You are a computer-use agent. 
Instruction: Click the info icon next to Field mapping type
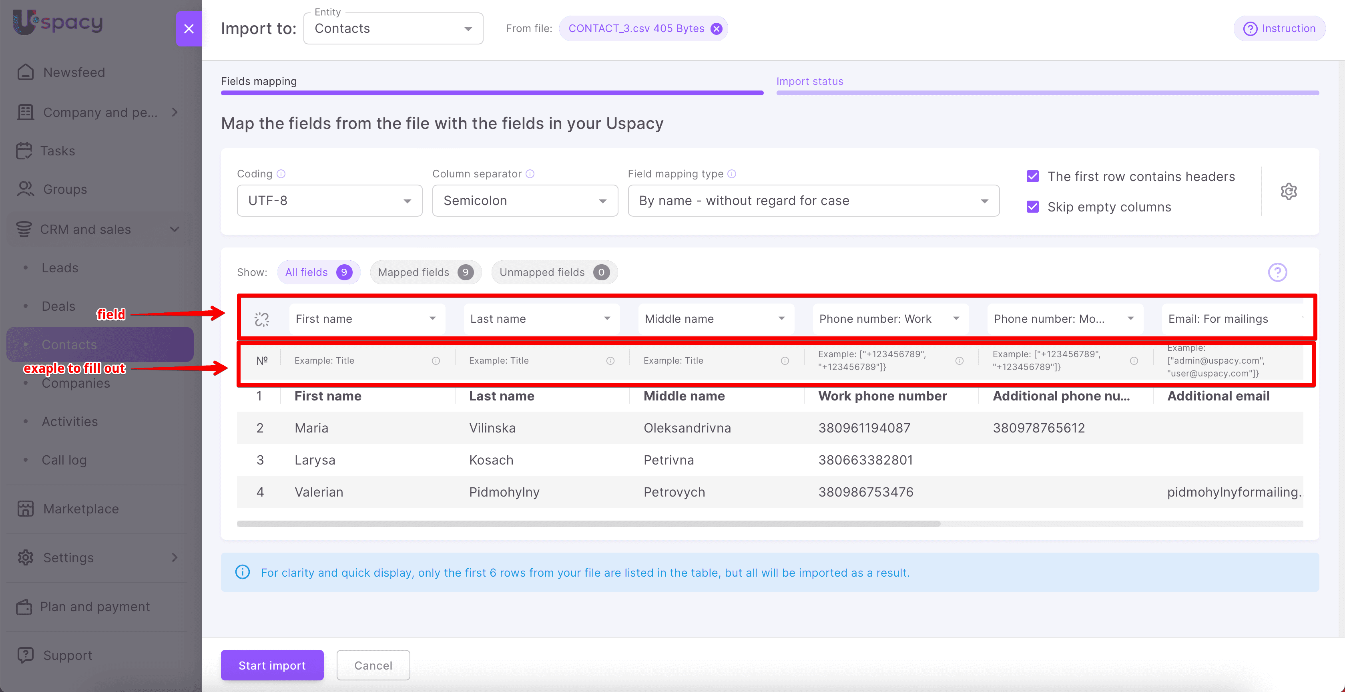point(732,174)
